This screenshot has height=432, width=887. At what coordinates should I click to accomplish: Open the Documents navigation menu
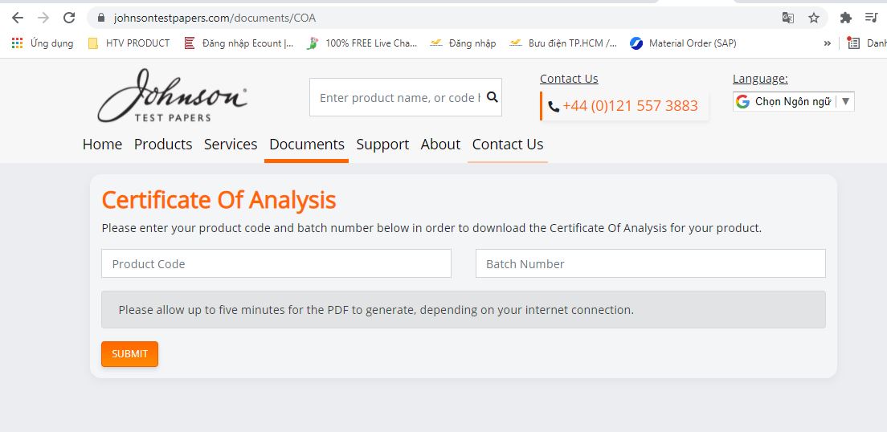pos(306,145)
